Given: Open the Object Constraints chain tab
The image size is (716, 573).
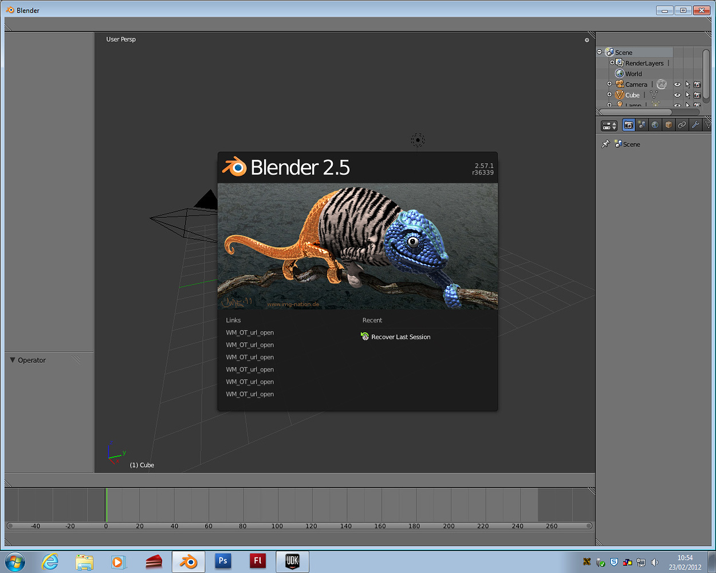Looking at the screenshot, I should coord(682,124).
